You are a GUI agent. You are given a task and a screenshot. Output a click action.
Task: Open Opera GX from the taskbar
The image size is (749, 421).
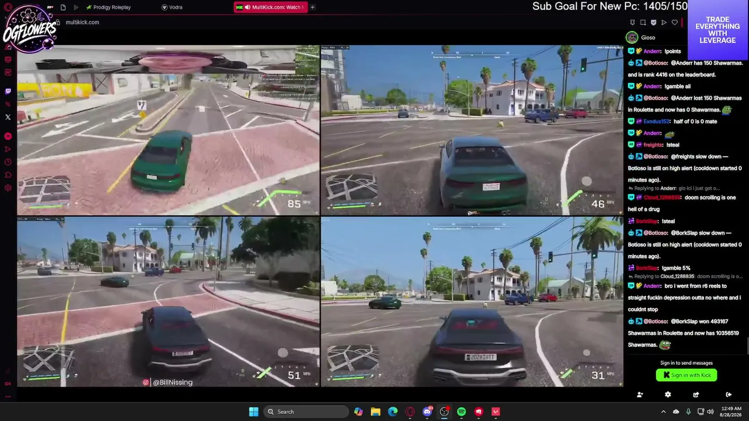point(410,412)
